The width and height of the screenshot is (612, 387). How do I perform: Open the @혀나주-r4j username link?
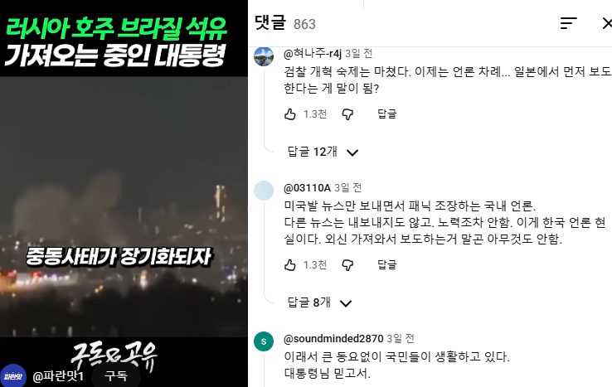coord(313,53)
